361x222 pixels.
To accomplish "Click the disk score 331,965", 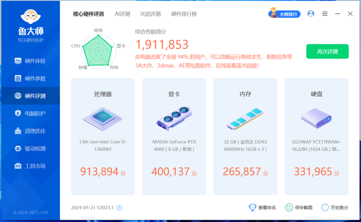I will click(x=313, y=171).
